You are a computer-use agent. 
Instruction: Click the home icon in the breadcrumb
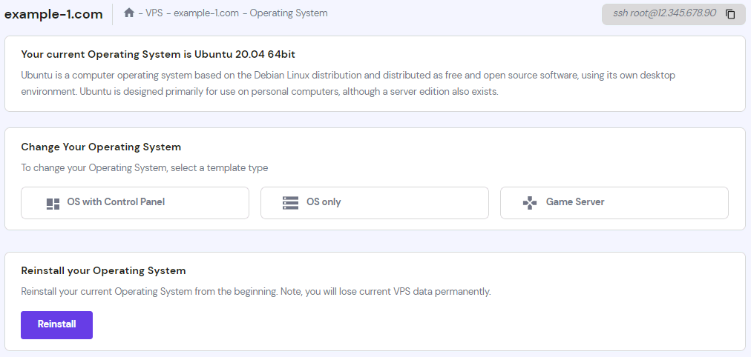tap(128, 13)
